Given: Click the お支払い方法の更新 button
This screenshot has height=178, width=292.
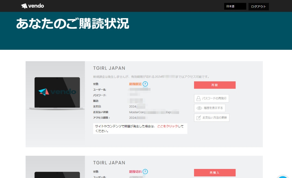Looking at the screenshot, I should click(x=212, y=117).
